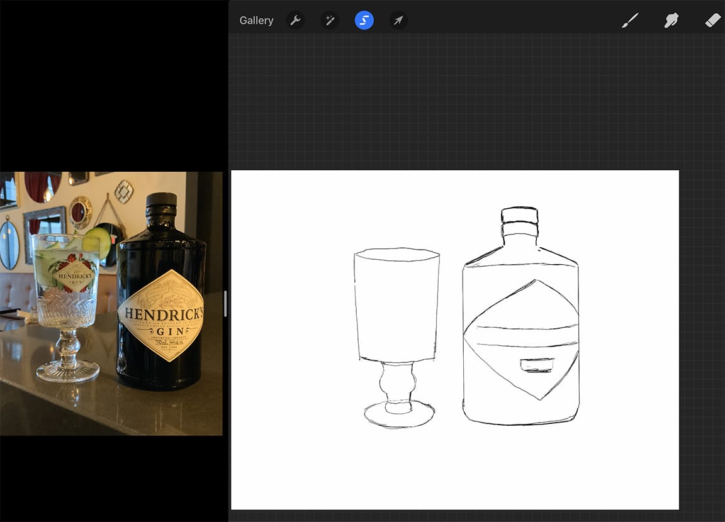
Task: Tap the sketched bottle on the canvas
Action: click(x=522, y=314)
